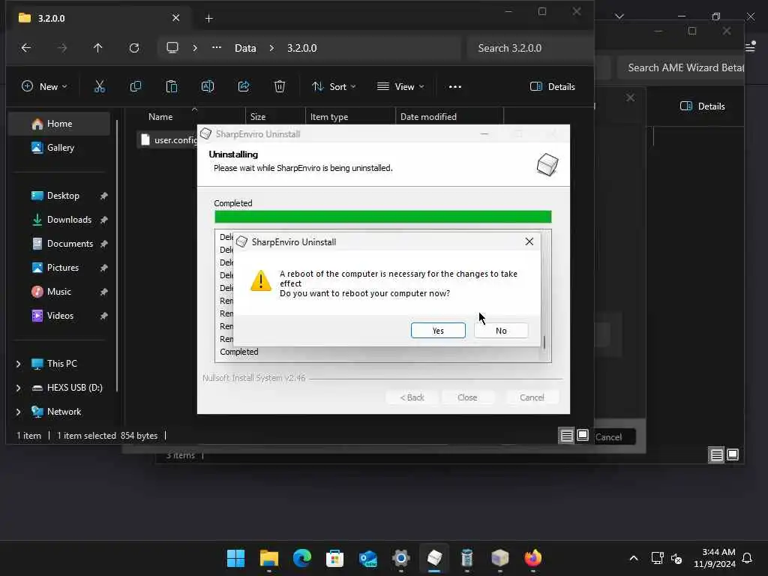
Task: Switch to large thumbnails view in AME Wizard window
Action: tap(733, 455)
